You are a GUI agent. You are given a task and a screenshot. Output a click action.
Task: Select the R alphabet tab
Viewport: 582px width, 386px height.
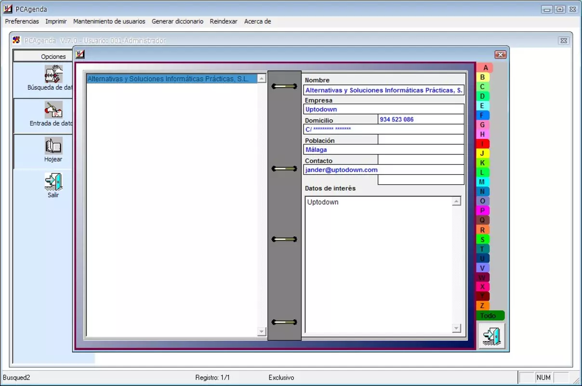coord(483,230)
